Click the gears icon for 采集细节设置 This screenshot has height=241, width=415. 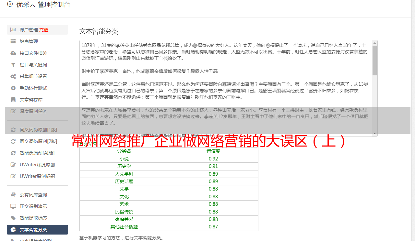[13, 76]
